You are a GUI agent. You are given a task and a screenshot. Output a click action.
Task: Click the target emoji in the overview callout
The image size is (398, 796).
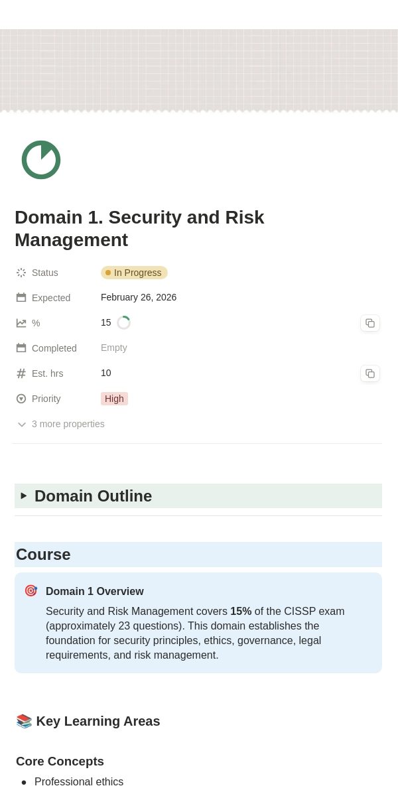pyautogui.click(x=31, y=590)
